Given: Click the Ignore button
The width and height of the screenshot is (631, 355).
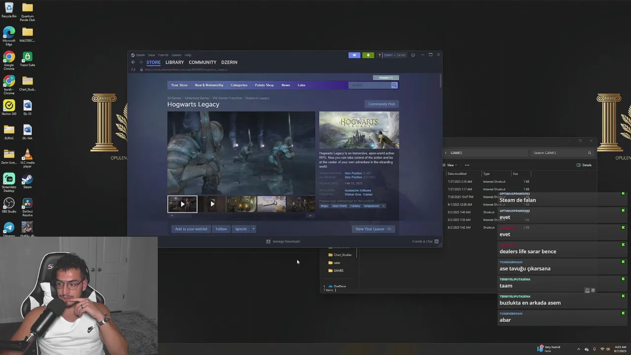Looking at the screenshot, I should (241, 229).
